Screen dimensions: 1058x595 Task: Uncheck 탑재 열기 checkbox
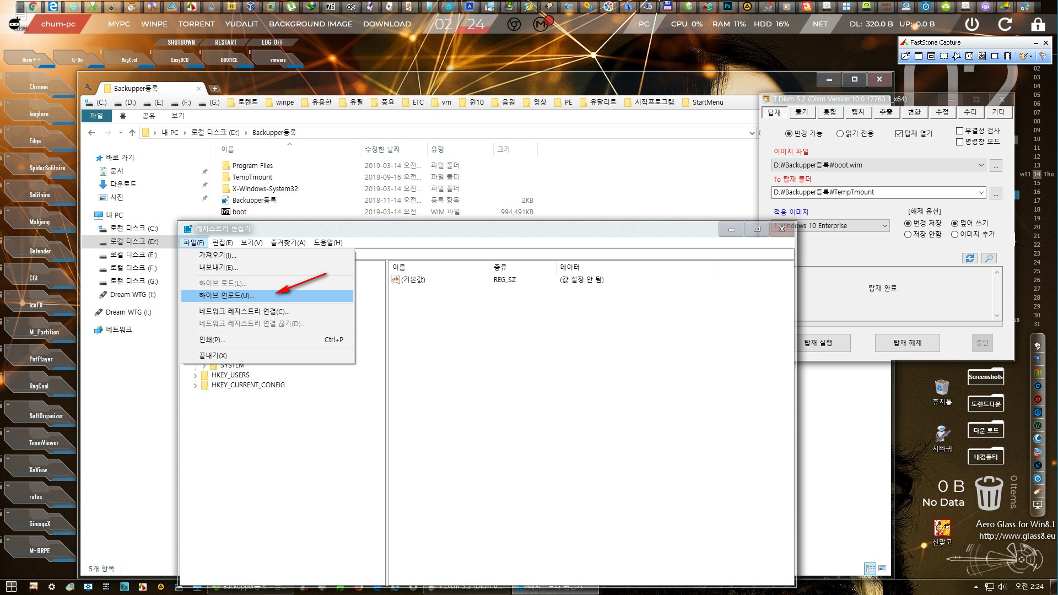(899, 134)
